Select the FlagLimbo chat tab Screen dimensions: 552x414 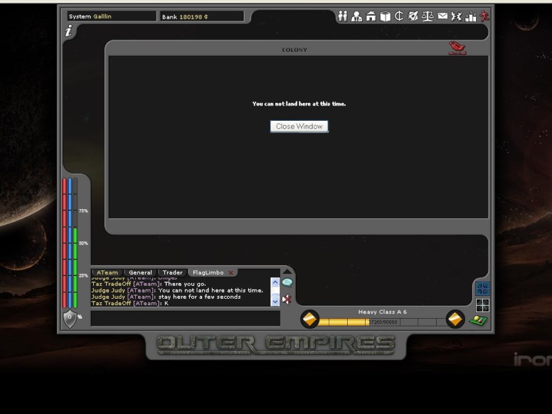coord(208,273)
